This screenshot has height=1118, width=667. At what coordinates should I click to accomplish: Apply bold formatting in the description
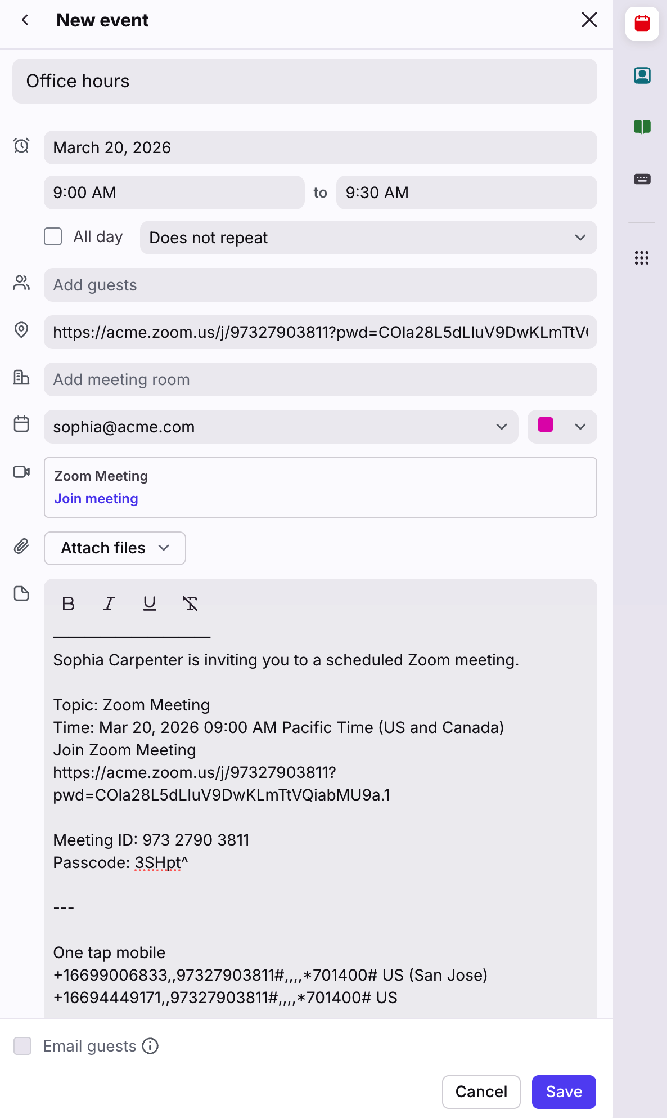pos(69,603)
